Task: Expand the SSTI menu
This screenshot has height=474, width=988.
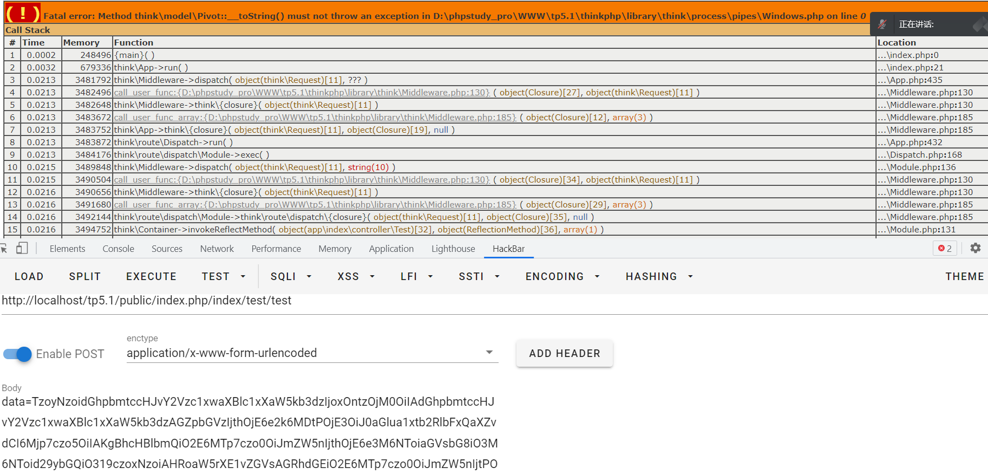Action: (479, 276)
